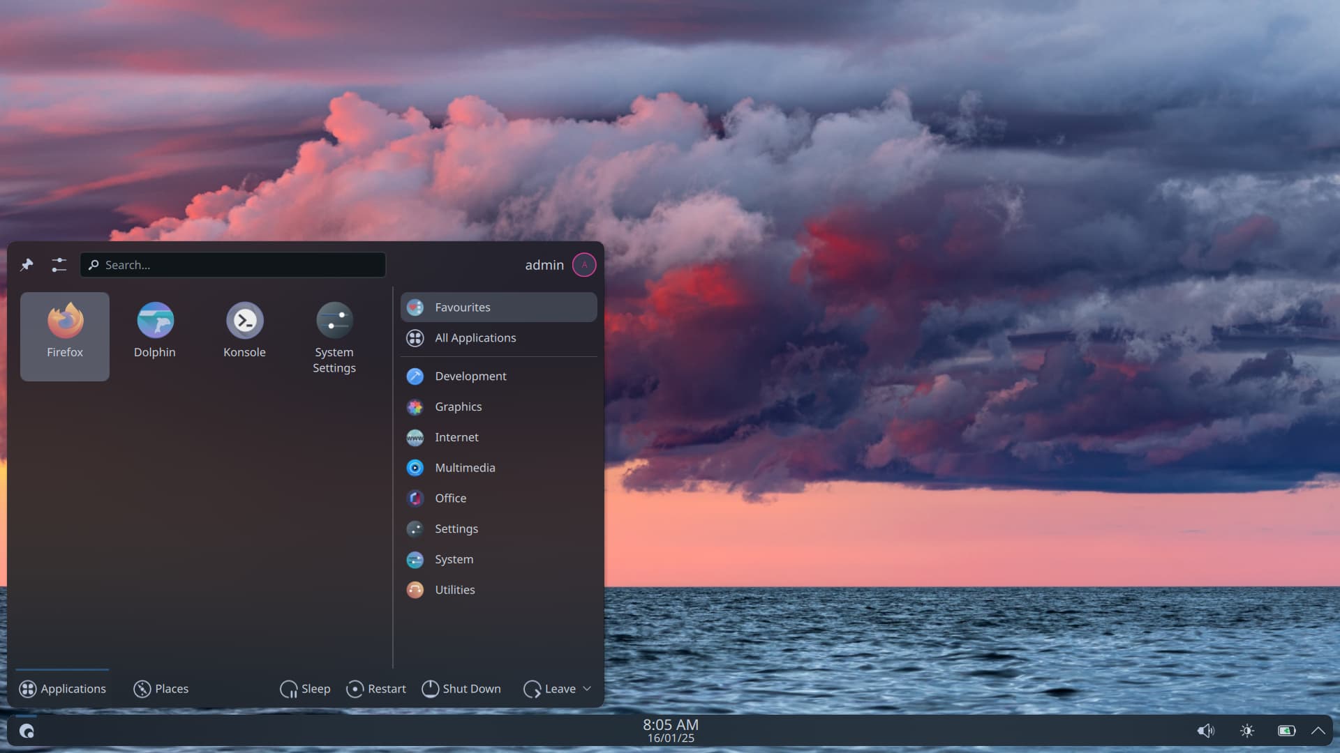The image size is (1340, 753).
Task: Switch to the Places tab
Action: (x=161, y=689)
